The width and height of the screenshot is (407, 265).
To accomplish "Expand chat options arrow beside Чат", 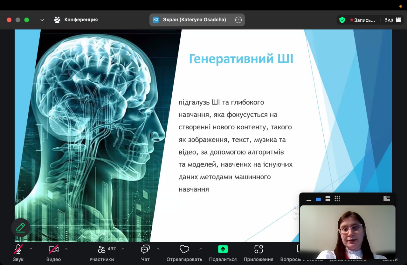I will (x=158, y=249).
